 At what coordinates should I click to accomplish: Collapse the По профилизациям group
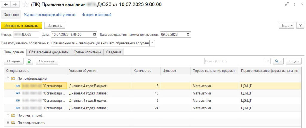click(7, 78)
